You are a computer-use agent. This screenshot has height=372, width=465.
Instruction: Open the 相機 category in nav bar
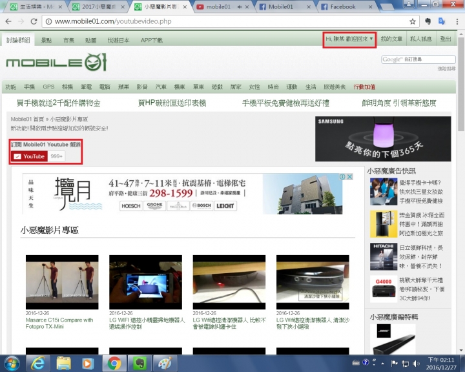67,87
